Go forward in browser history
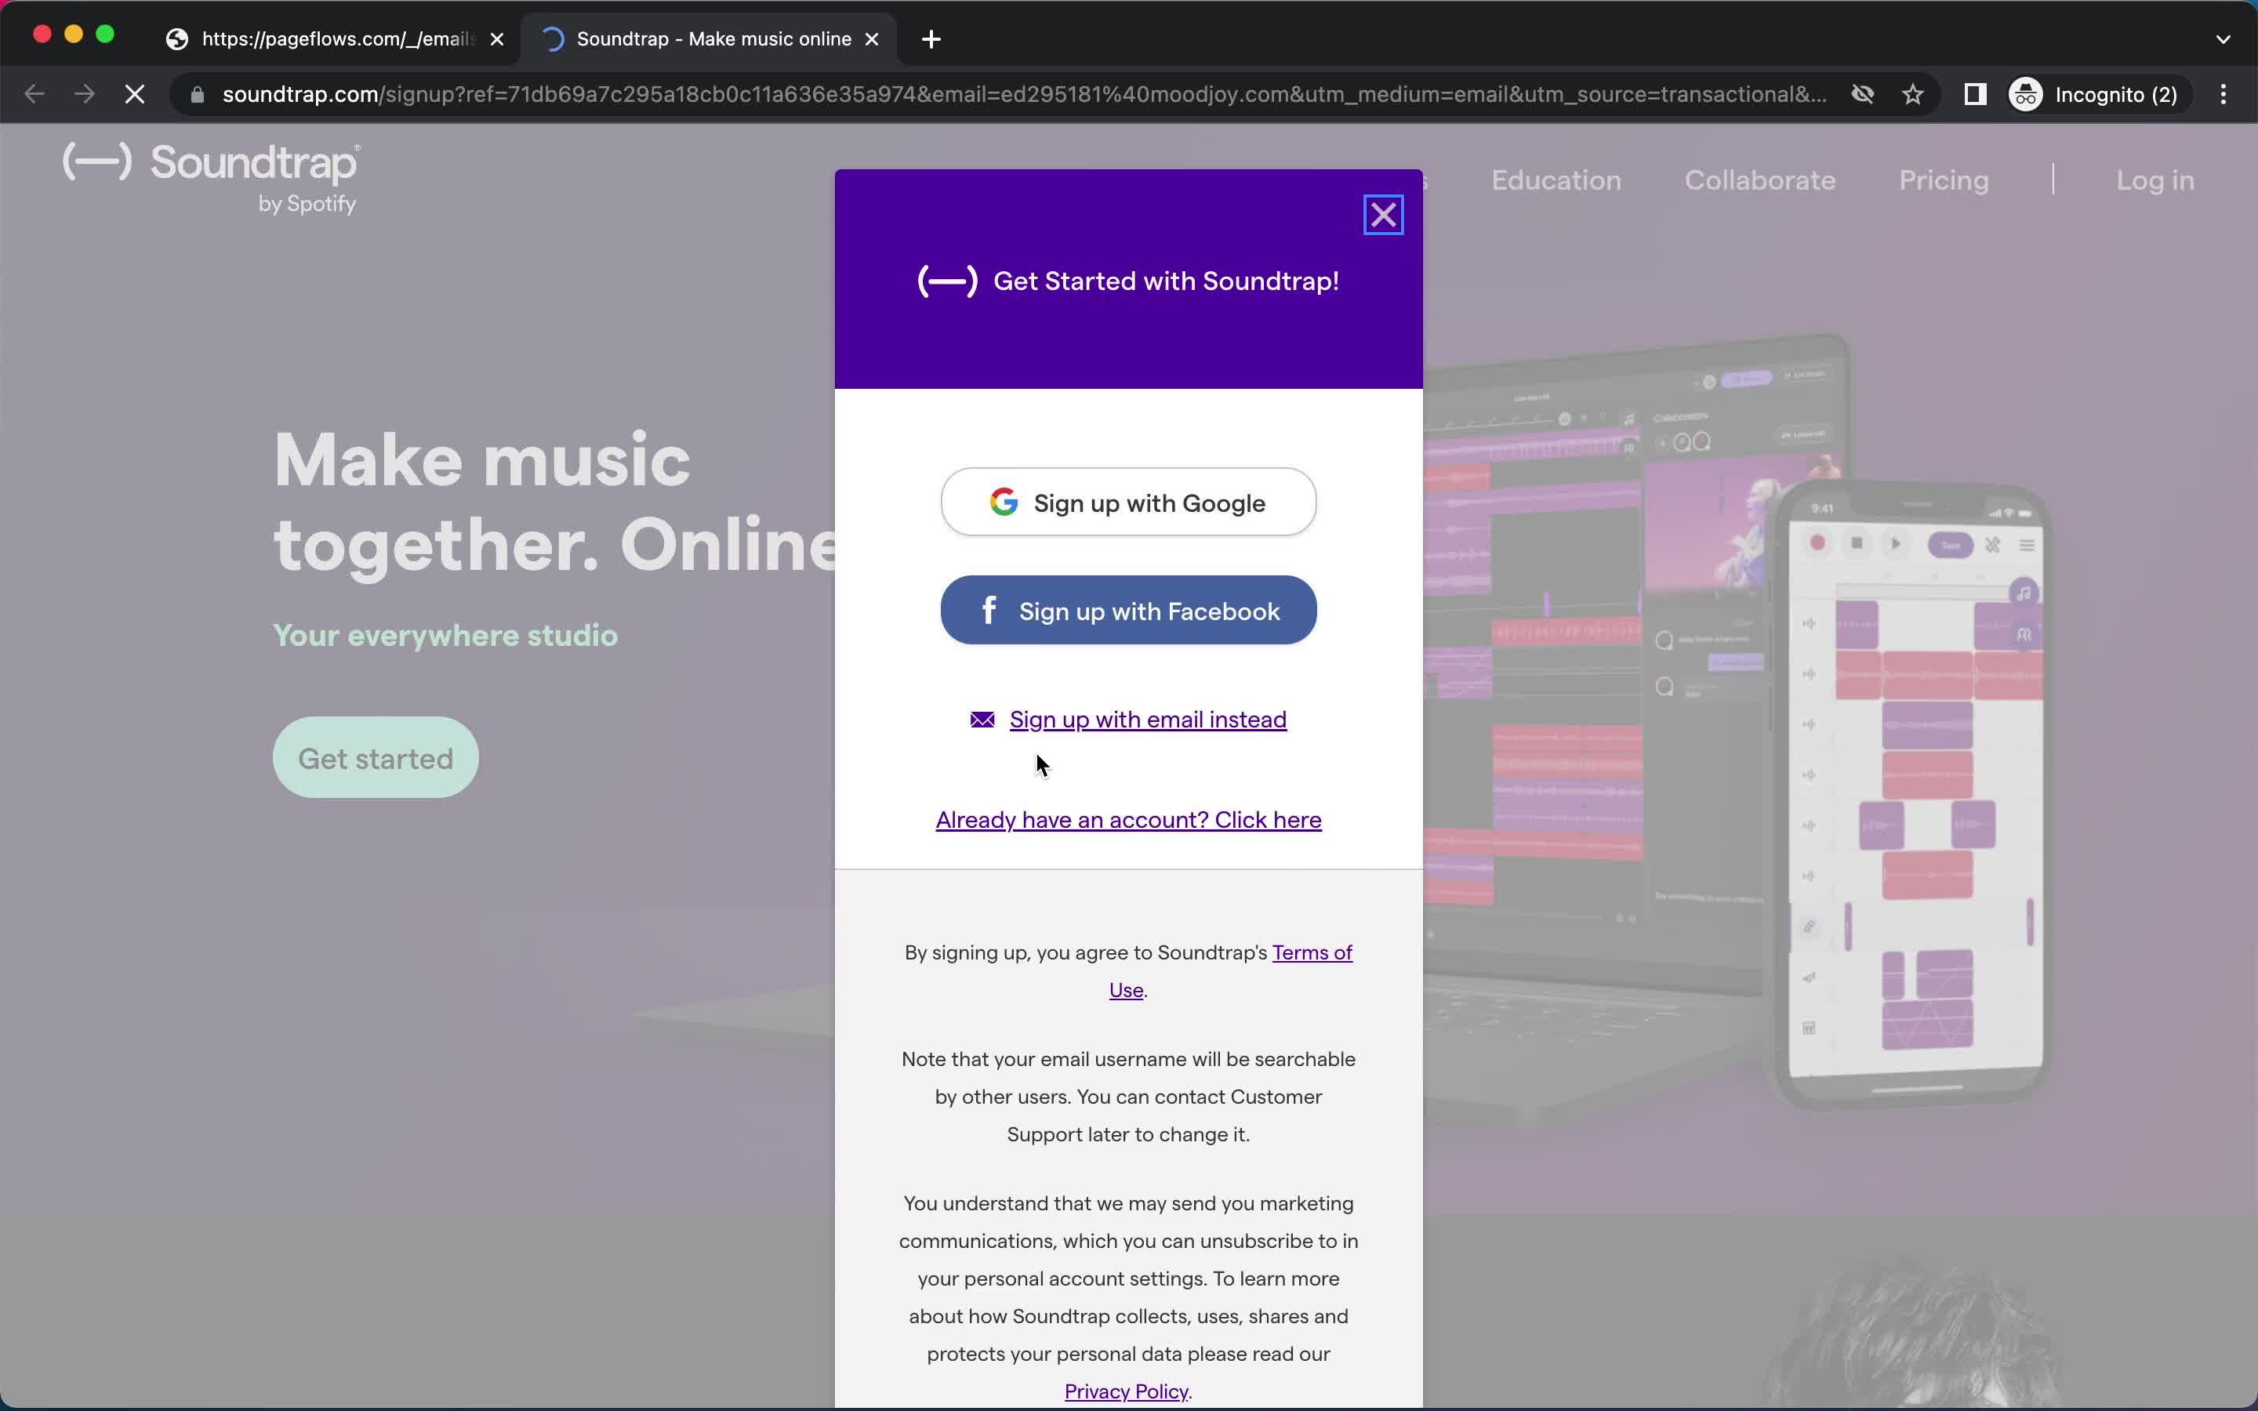This screenshot has height=1411, width=2258. click(84, 94)
